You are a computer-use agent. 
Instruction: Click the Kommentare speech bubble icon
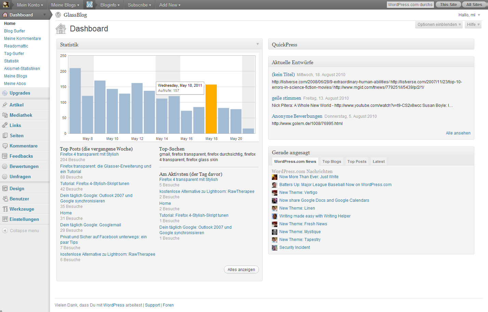tap(5, 146)
